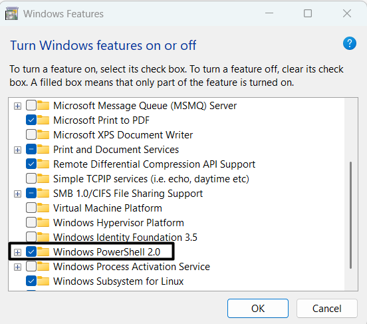Viewport: 367px width, 324px height.
Task: Click the Cancel button
Action: tap(326, 308)
